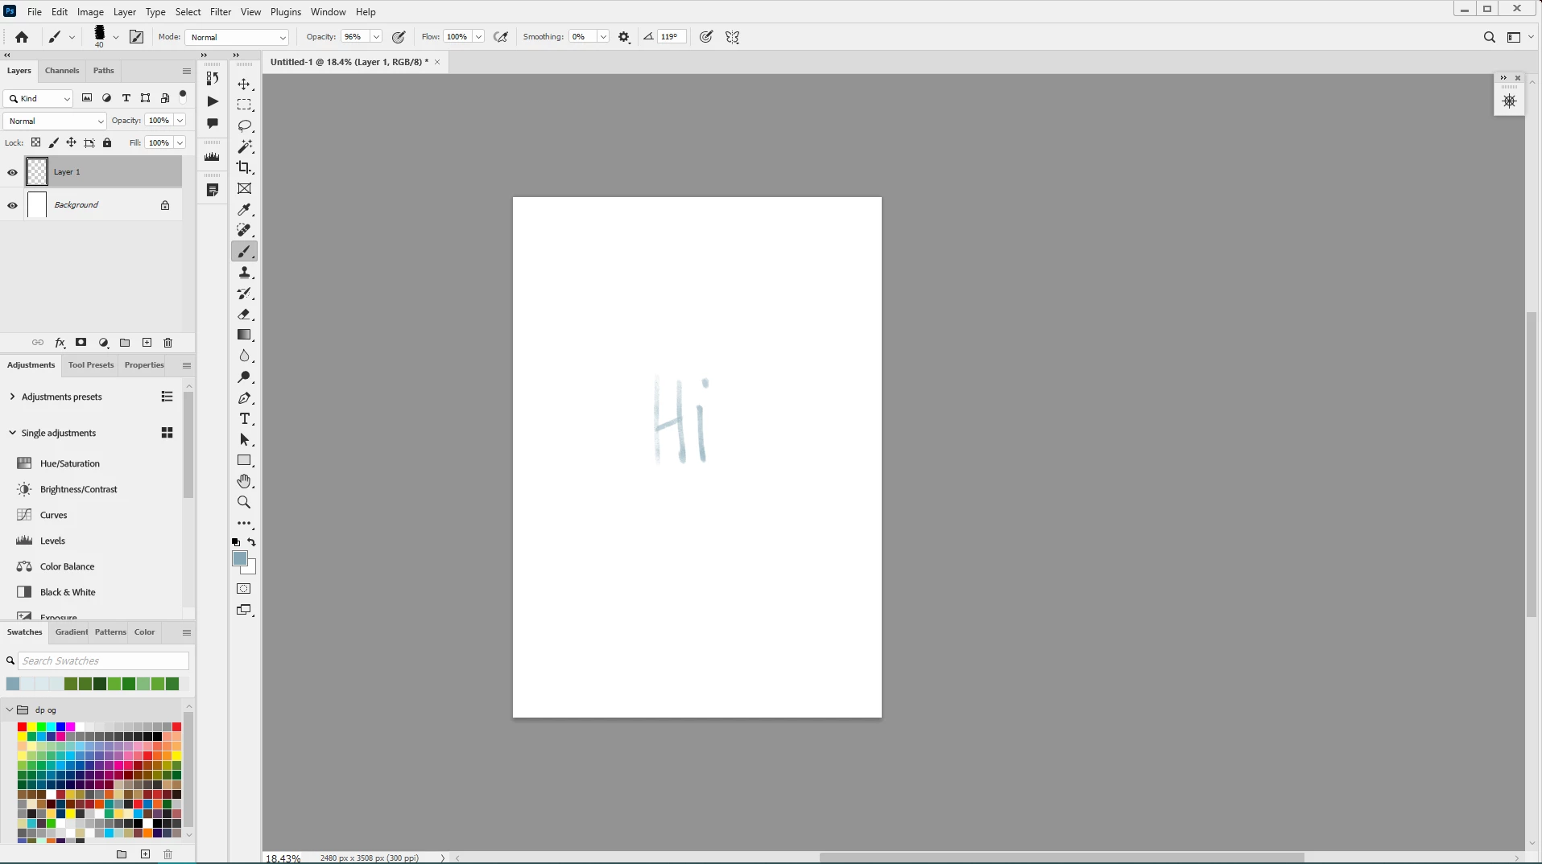The image size is (1542, 864).
Task: Select the Clone Stamp tool
Action: point(244,273)
